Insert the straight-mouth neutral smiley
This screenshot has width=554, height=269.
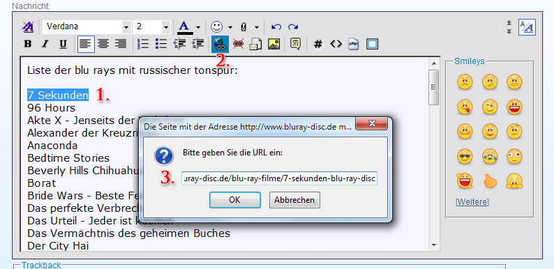tap(514, 82)
